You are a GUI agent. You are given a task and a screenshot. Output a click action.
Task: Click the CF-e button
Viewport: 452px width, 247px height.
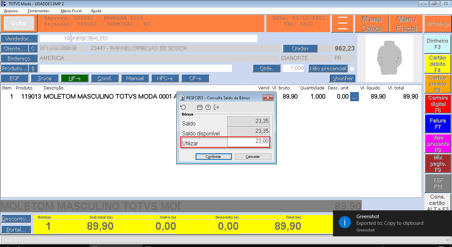195,78
